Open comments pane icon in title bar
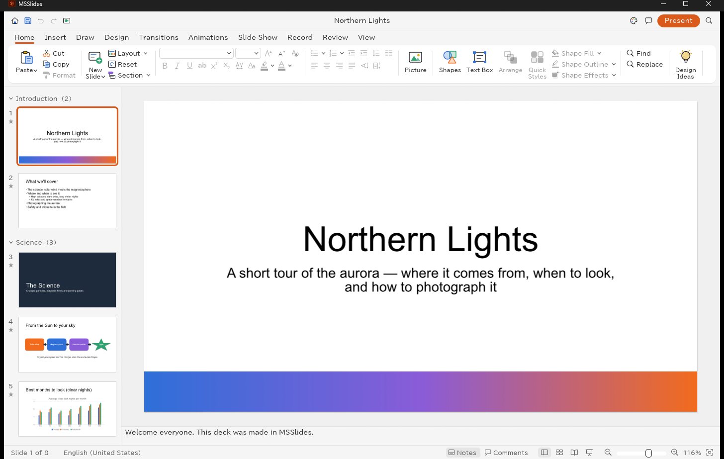Screen dimensions: 724x459 pyautogui.click(x=648, y=21)
